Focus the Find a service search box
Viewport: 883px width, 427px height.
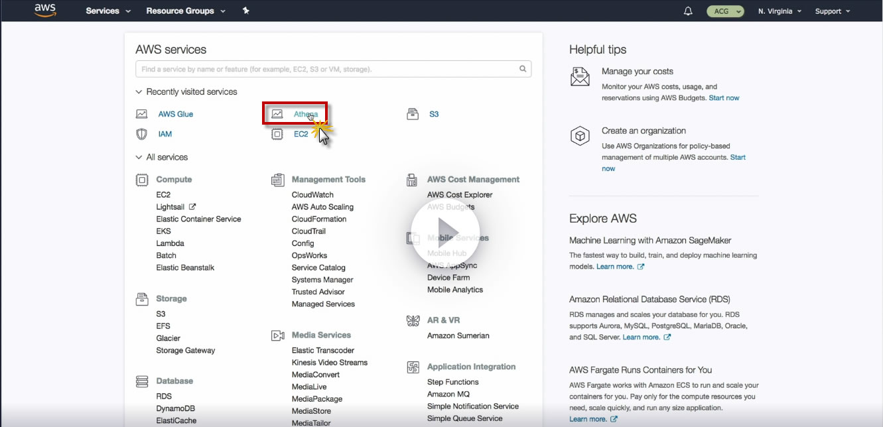333,69
